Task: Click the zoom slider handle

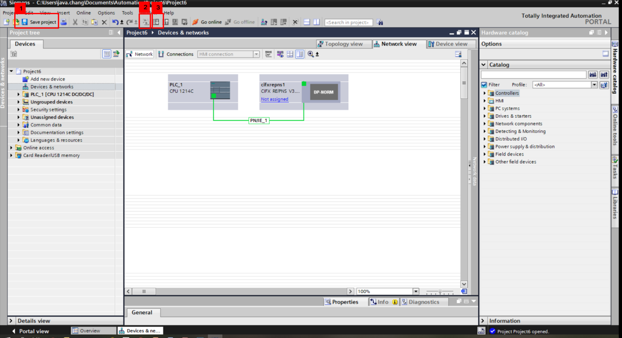Action: click(x=440, y=291)
